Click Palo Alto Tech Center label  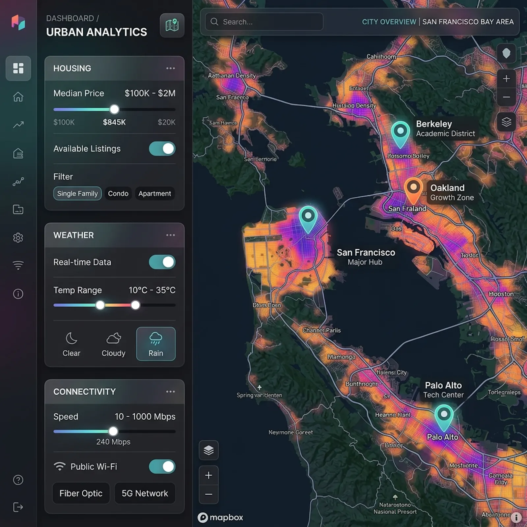[443, 390]
